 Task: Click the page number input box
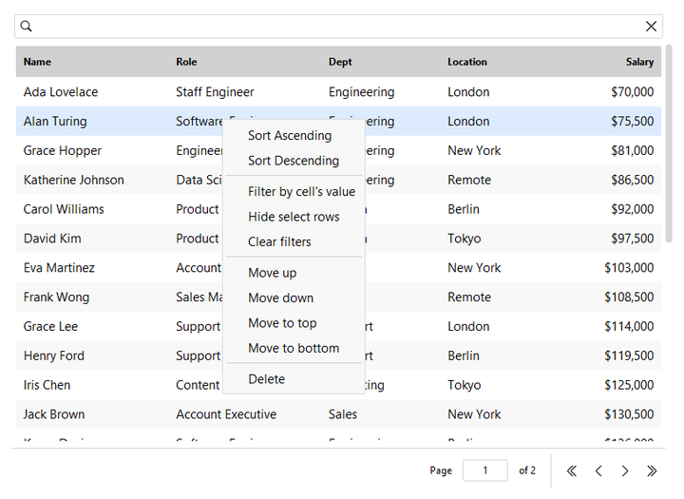tap(485, 470)
